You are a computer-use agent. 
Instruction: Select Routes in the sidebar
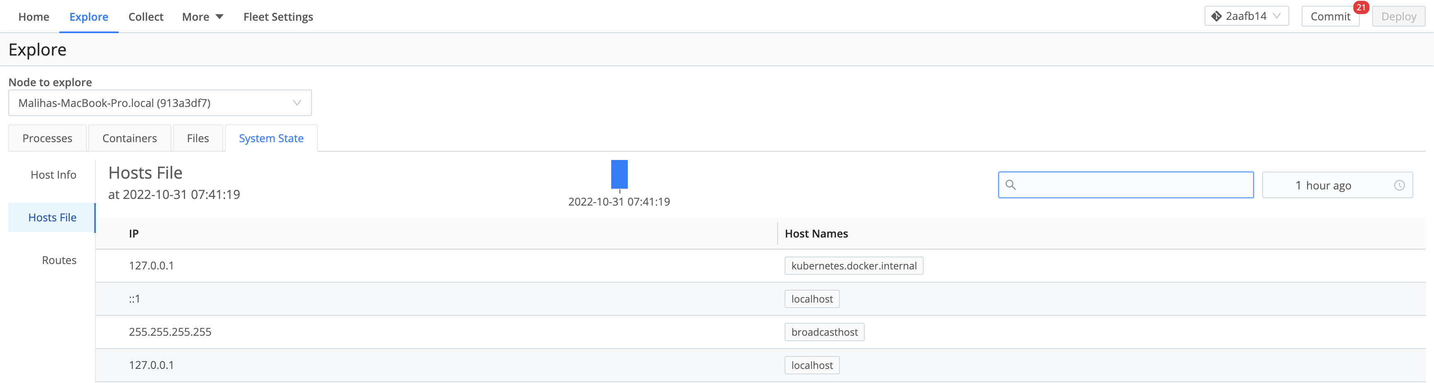[59, 259]
